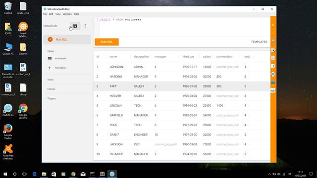The width and height of the screenshot is (317, 178).
Task: Open Microsoft Edge from the taskbar
Action: pos(34,174)
